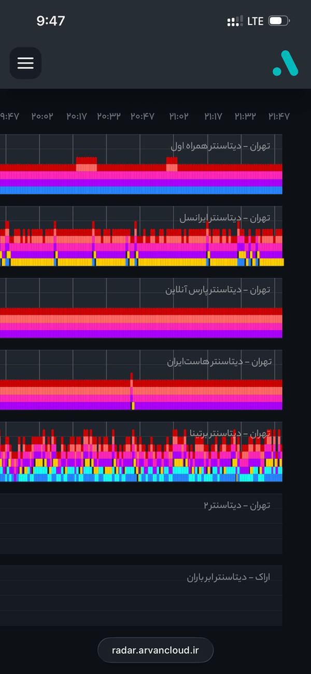The image size is (311, 674).
Task: Click the spike in هاست ایران chart
Action: pos(132,391)
